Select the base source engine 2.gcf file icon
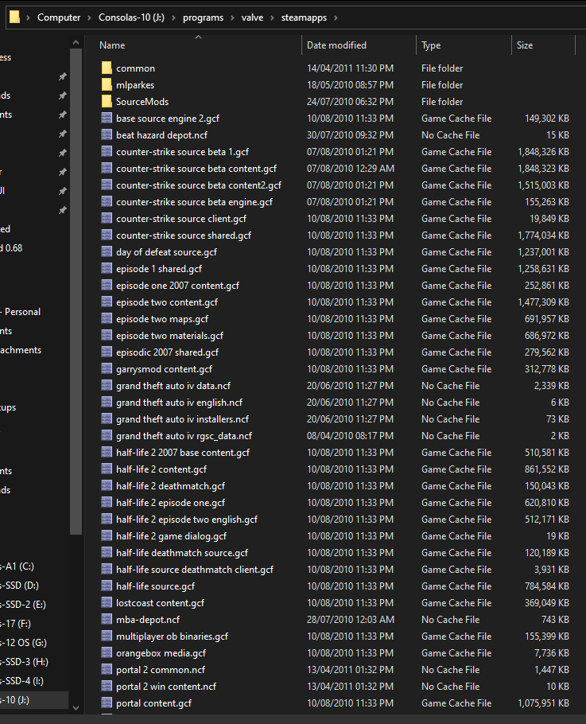 107,119
